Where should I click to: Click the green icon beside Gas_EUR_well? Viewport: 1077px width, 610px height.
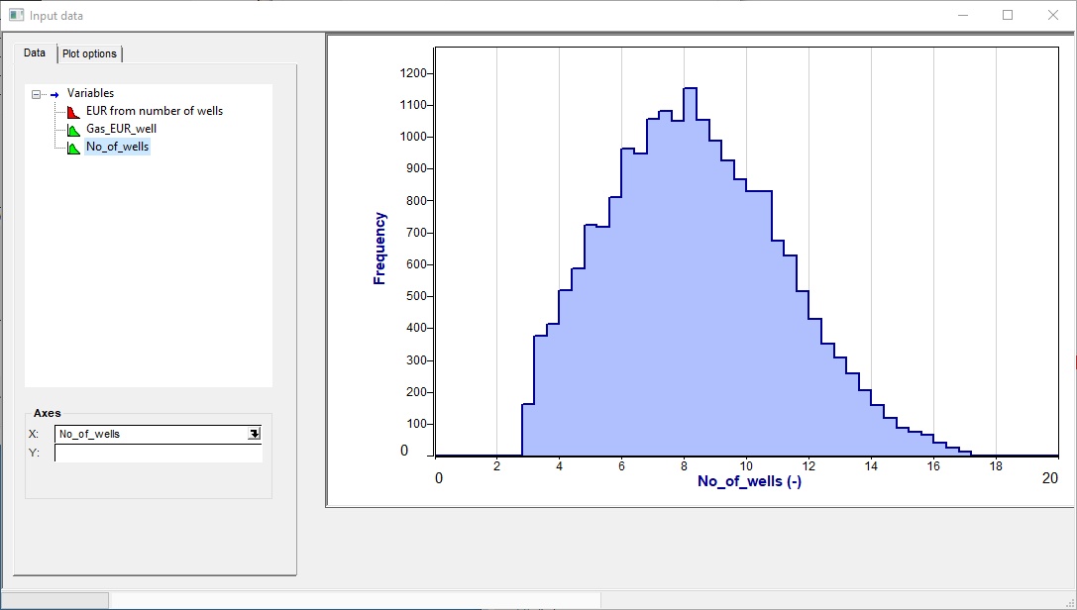click(73, 130)
